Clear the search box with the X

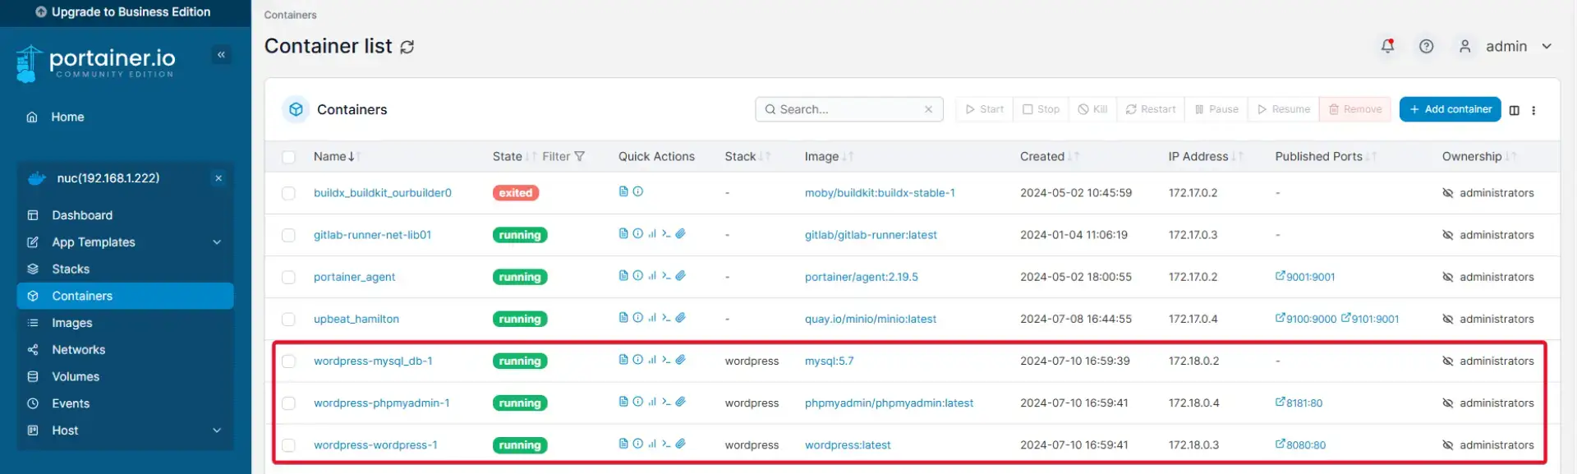click(x=928, y=109)
